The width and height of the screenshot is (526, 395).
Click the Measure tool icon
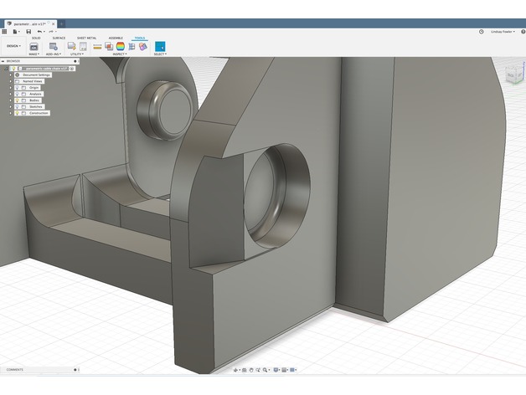[x=97, y=46]
